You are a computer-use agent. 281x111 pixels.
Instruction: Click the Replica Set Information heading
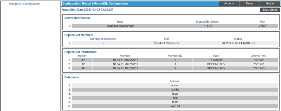point(80,52)
